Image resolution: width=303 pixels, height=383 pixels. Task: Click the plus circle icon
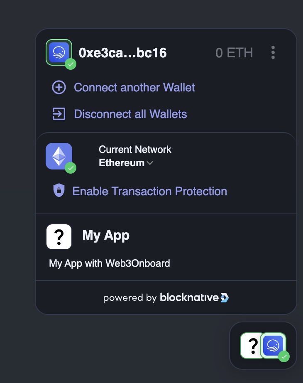click(59, 88)
